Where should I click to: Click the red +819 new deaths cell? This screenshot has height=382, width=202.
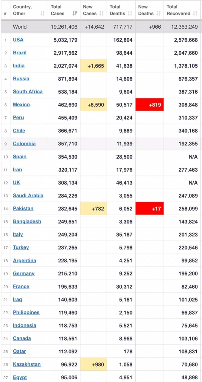(150, 105)
